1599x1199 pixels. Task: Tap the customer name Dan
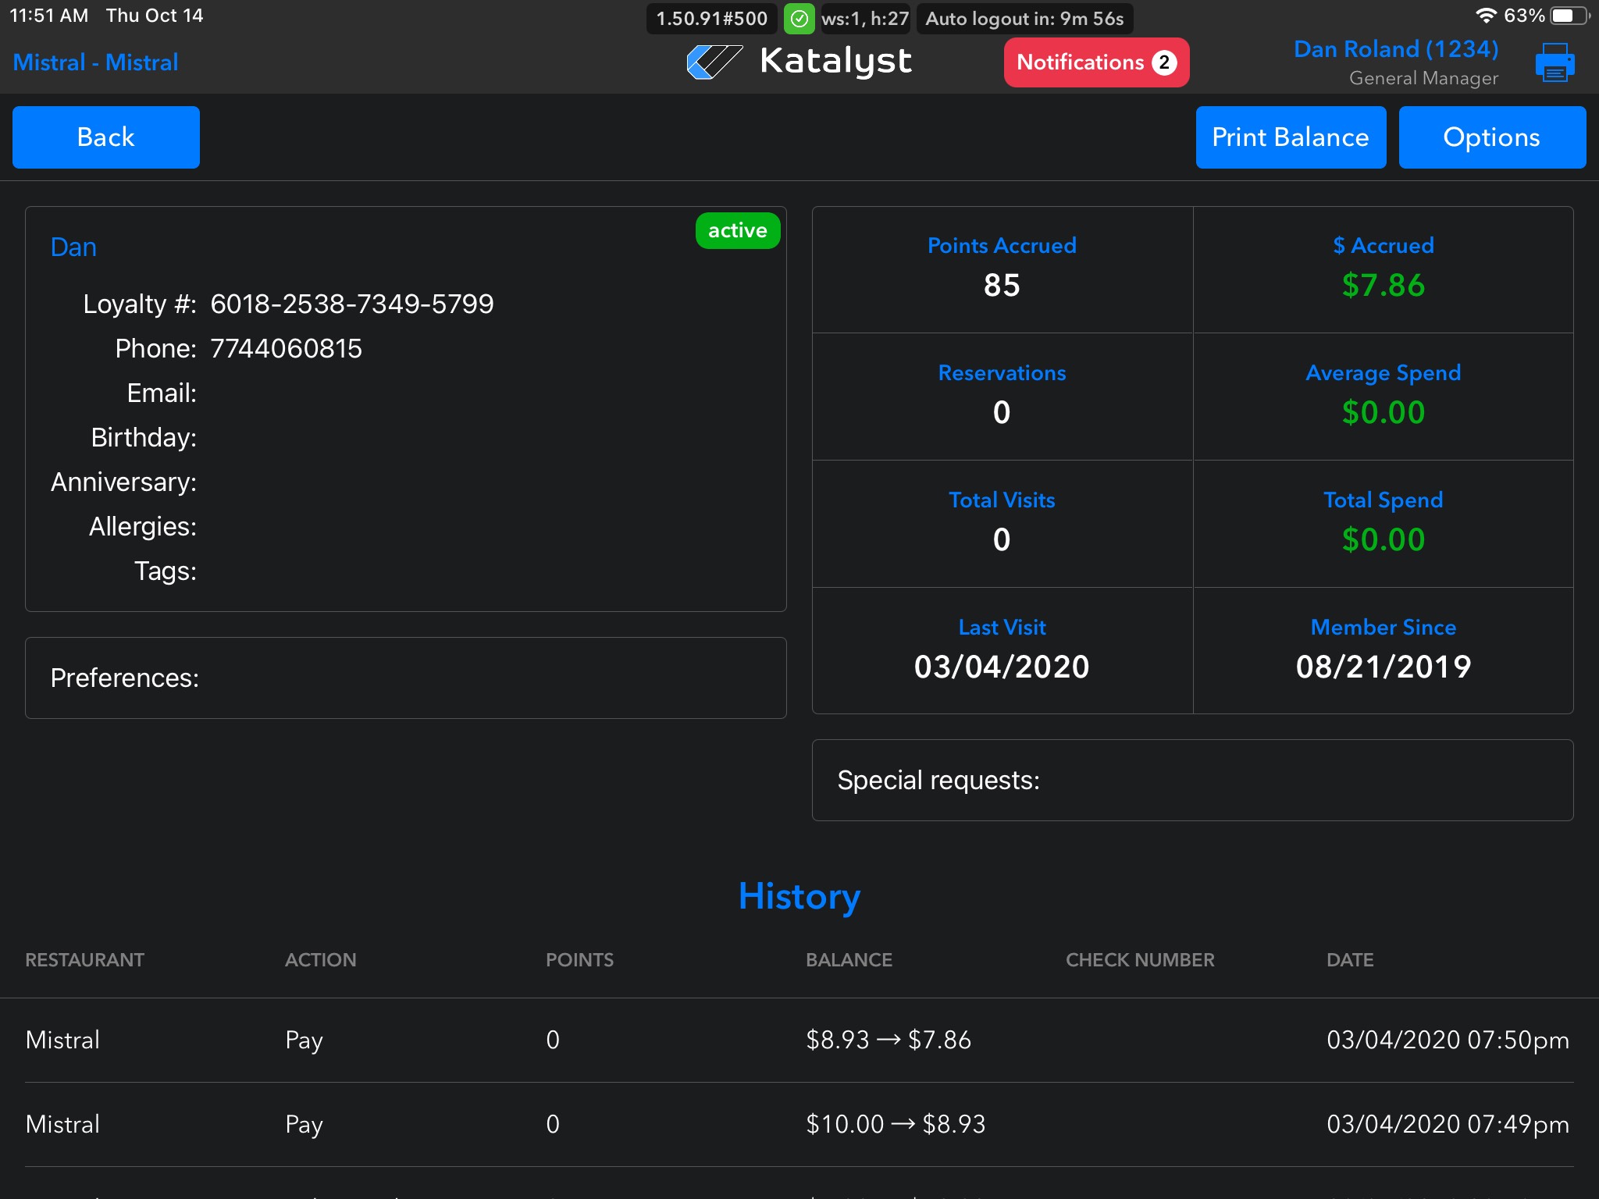coord(73,247)
